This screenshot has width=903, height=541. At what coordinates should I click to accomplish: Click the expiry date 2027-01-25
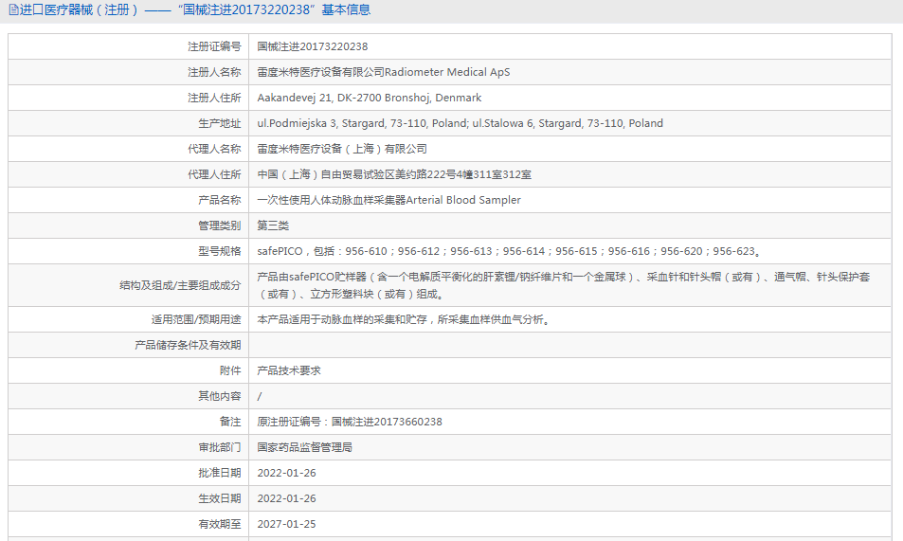pos(286,524)
